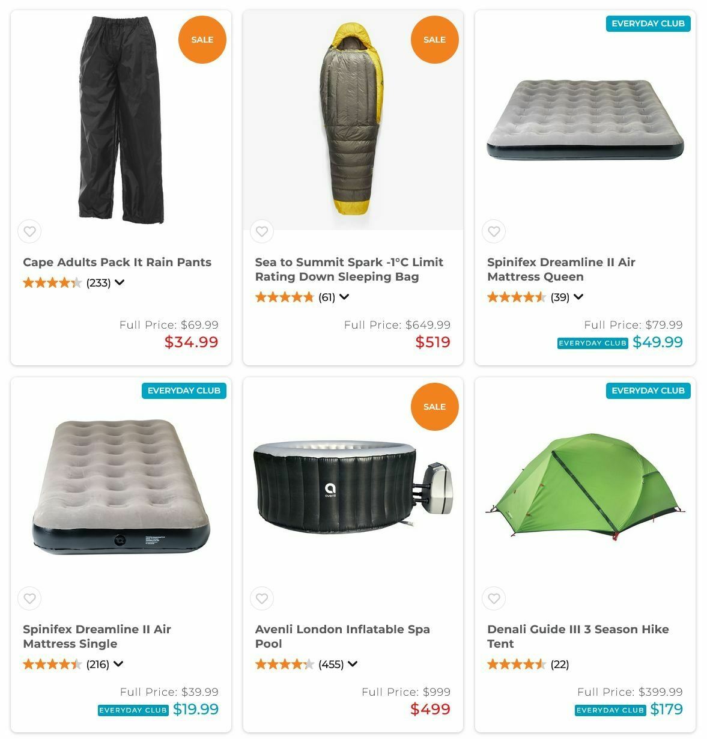Expand rating breakdown for Cape Rain Pants
Viewport: 707px width, 739px height.
(x=120, y=282)
